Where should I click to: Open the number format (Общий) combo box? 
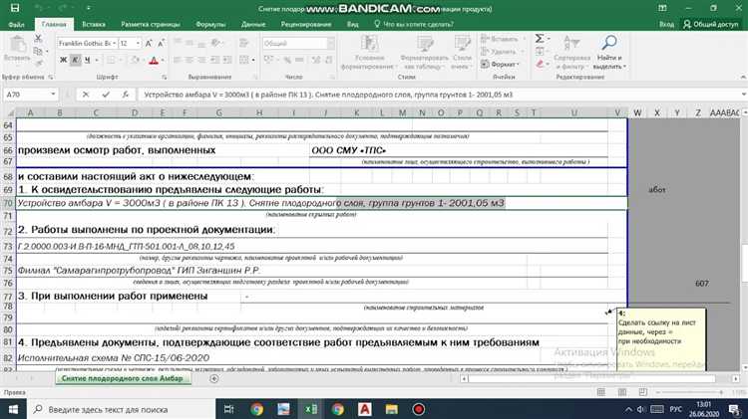point(298,44)
